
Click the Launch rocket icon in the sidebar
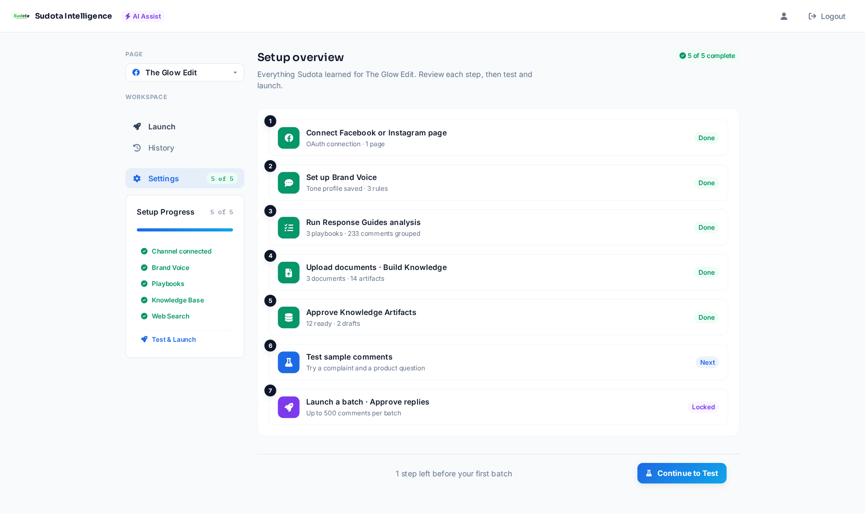(x=137, y=126)
